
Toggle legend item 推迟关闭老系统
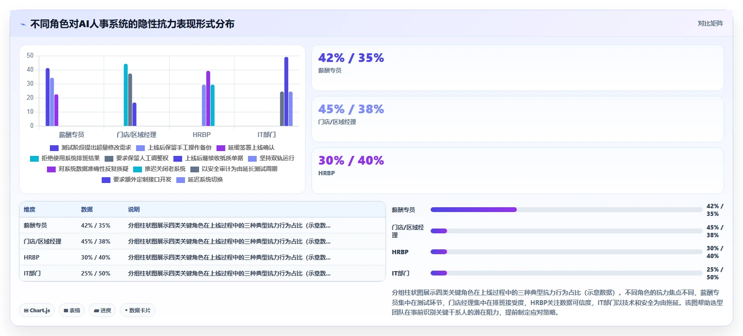(159, 169)
